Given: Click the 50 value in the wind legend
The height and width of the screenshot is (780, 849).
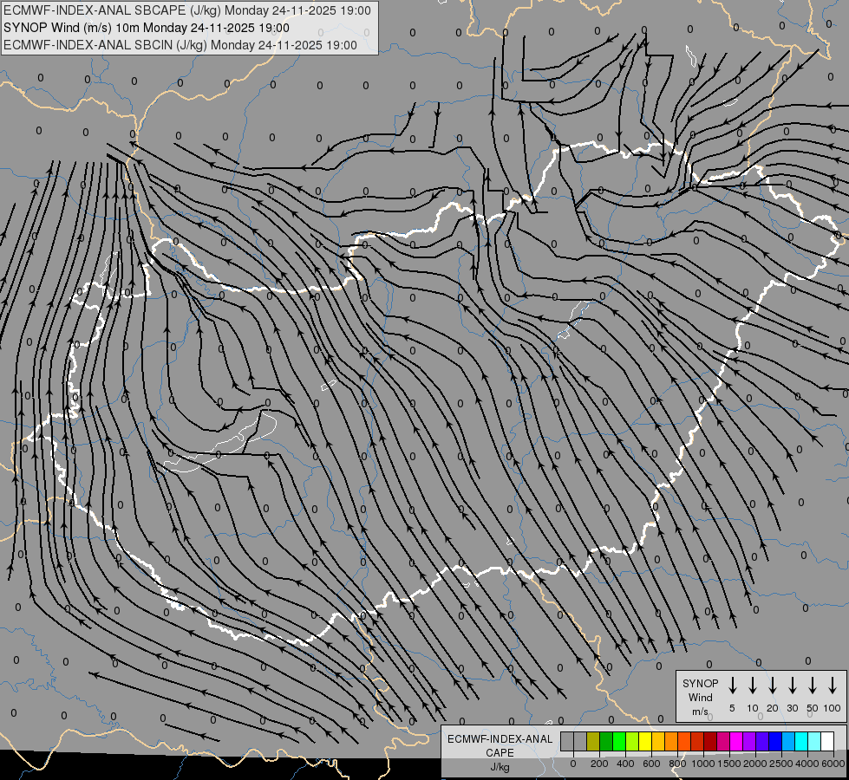Looking at the screenshot, I should coord(813,708).
